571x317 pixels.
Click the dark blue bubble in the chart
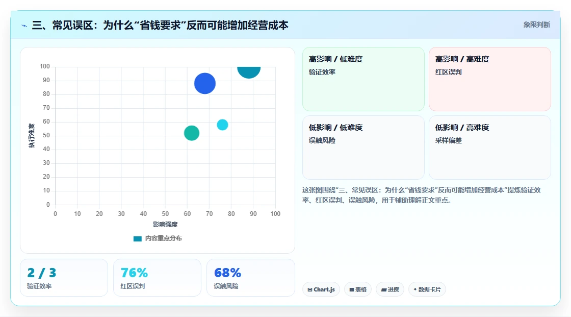(x=204, y=84)
